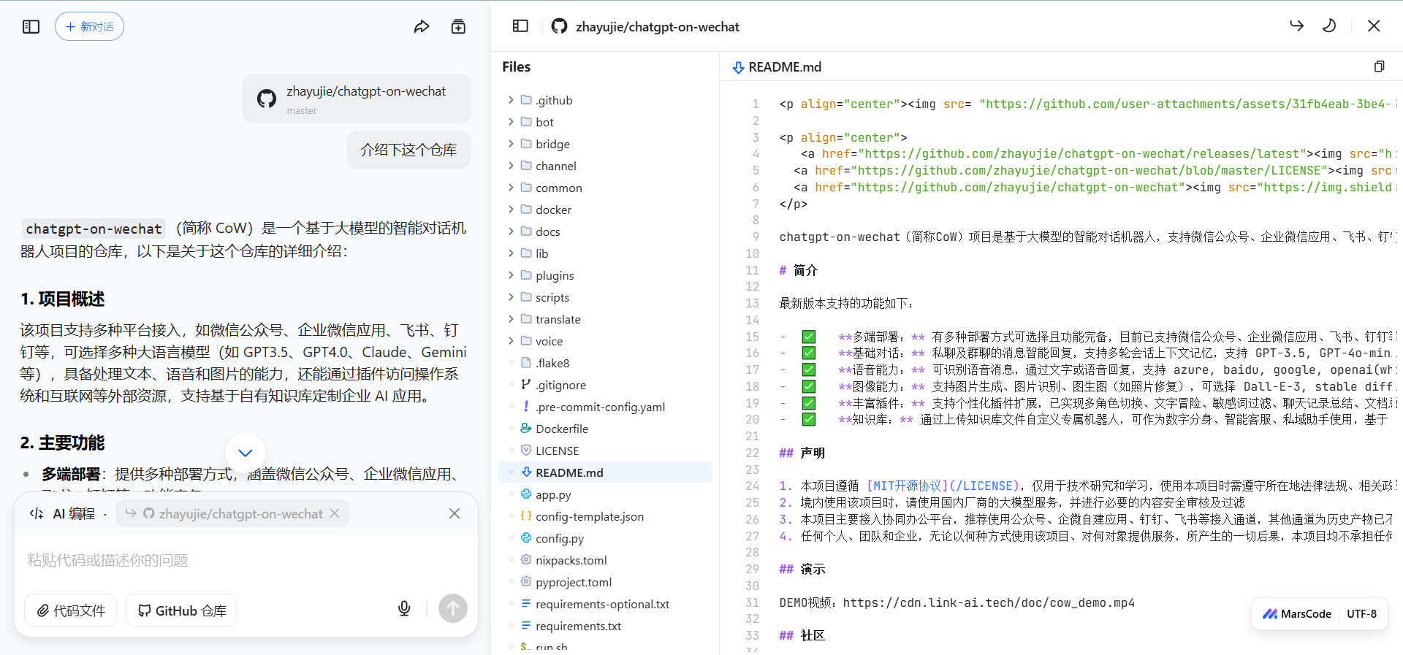Open nixpacks.toml file
The height and width of the screenshot is (655, 1403).
click(x=605, y=560)
